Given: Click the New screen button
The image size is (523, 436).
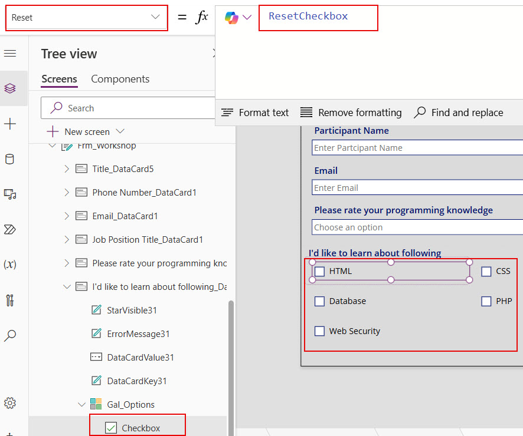Looking at the screenshot, I should pos(86,131).
